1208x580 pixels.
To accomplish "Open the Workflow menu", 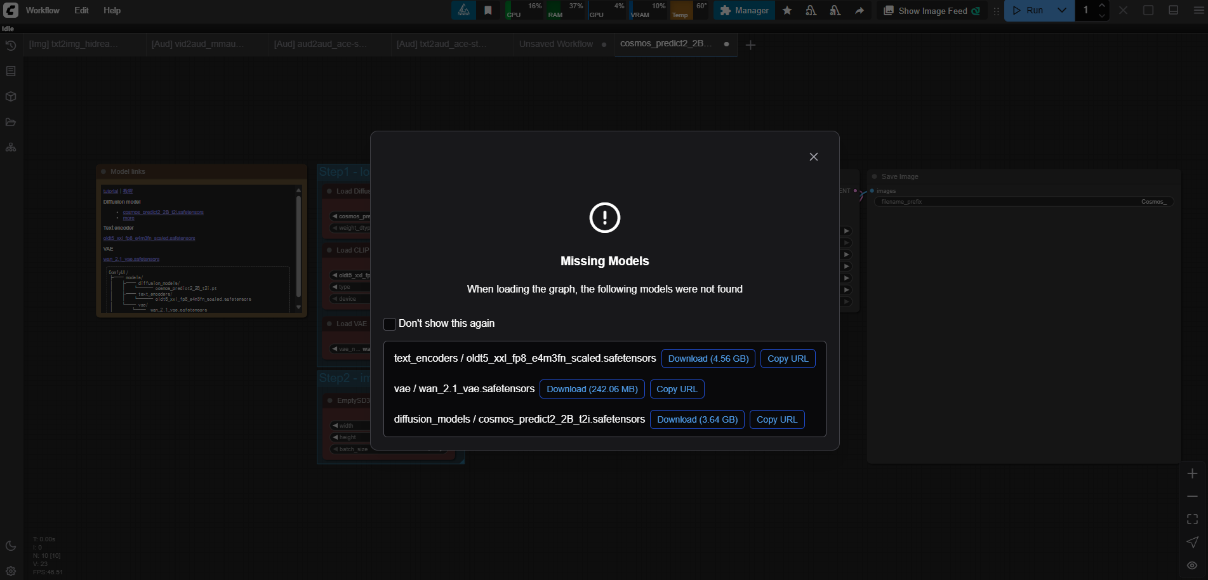I will [43, 10].
